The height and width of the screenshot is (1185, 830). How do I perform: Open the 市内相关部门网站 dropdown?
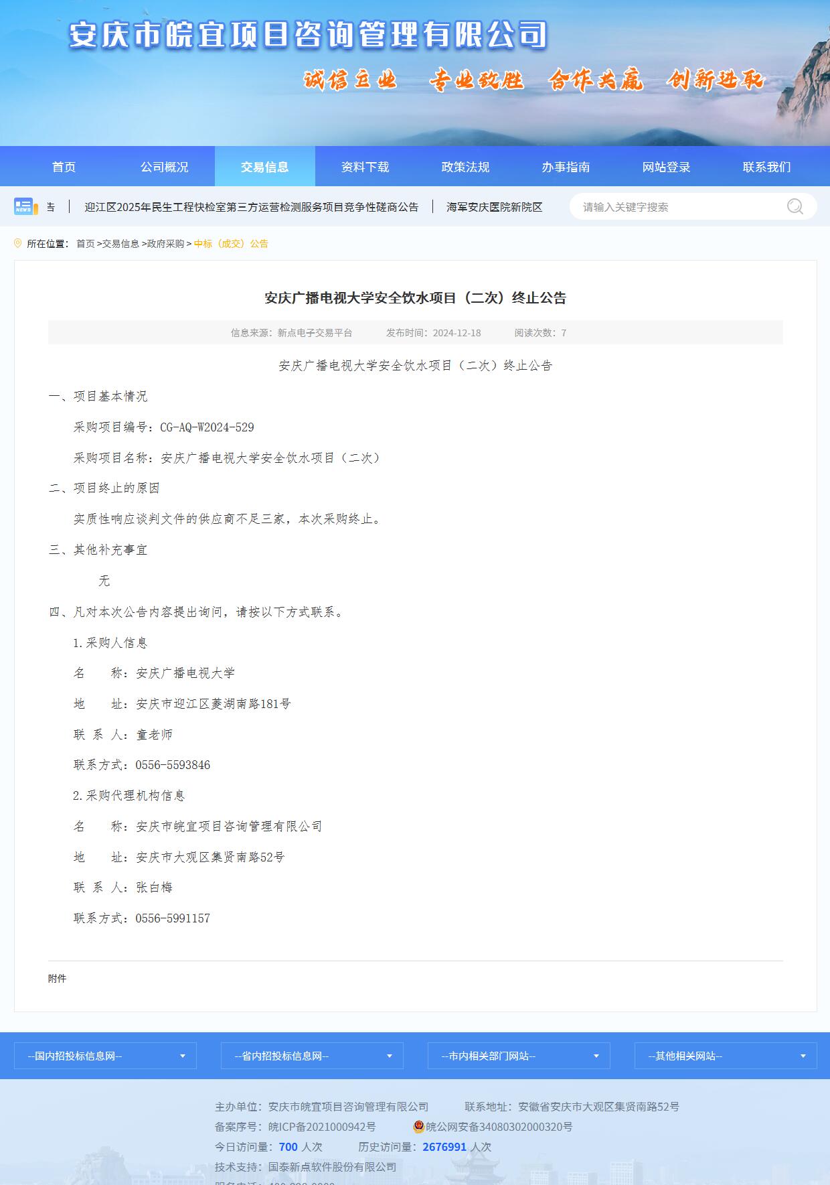point(519,1056)
